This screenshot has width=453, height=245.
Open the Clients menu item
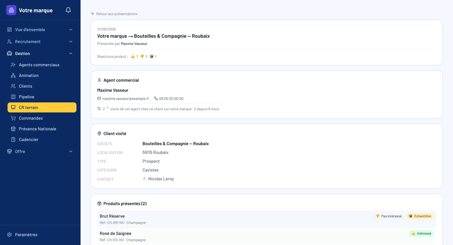[42, 86]
